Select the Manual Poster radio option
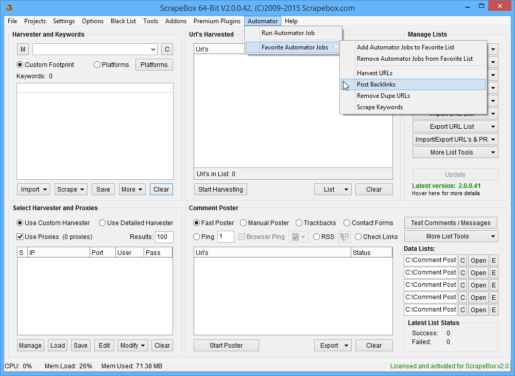The height and width of the screenshot is (376, 515). pyautogui.click(x=244, y=223)
